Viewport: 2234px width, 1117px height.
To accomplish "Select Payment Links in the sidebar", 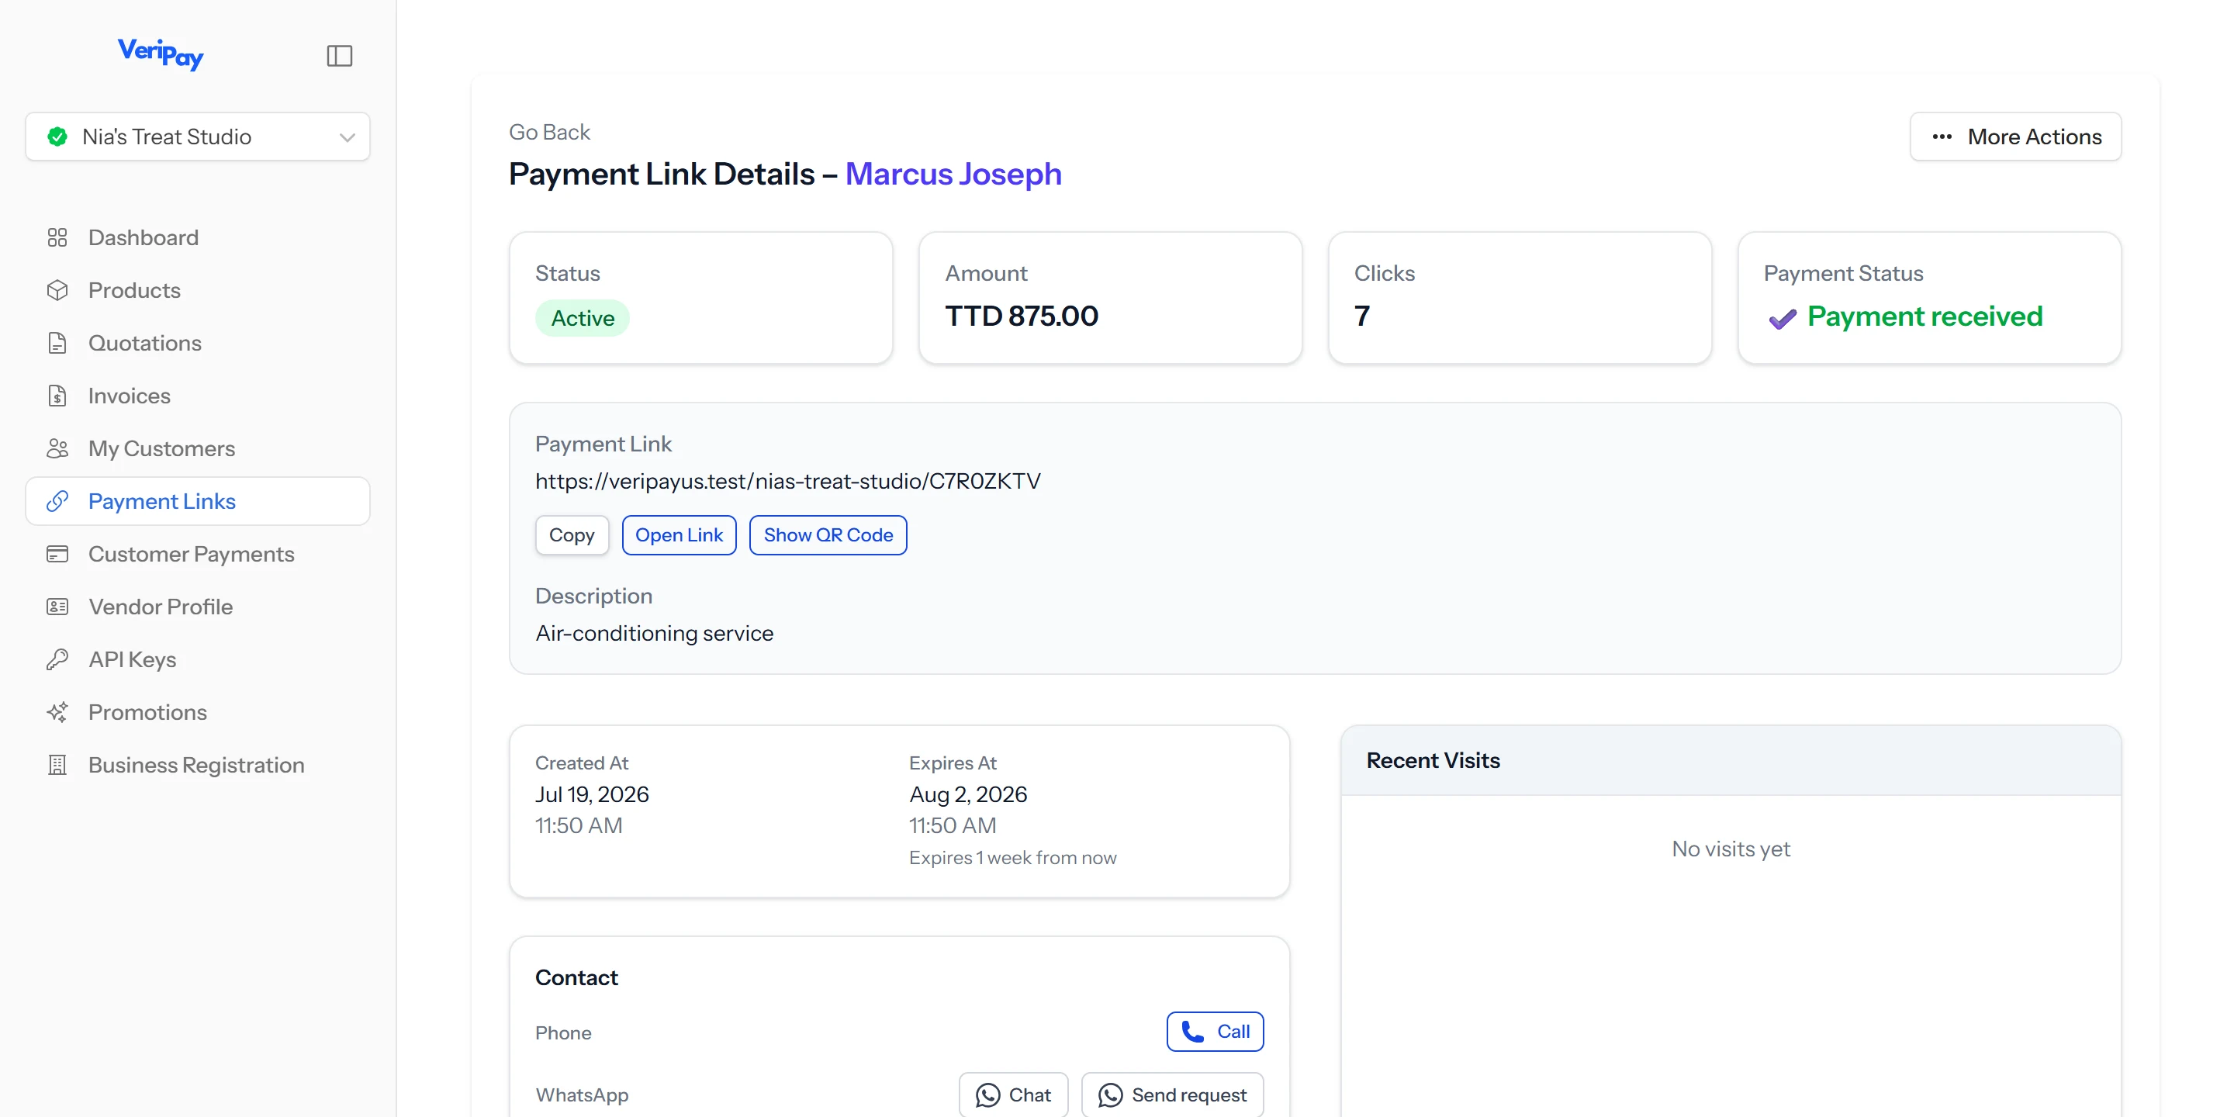I will pos(198,501).
